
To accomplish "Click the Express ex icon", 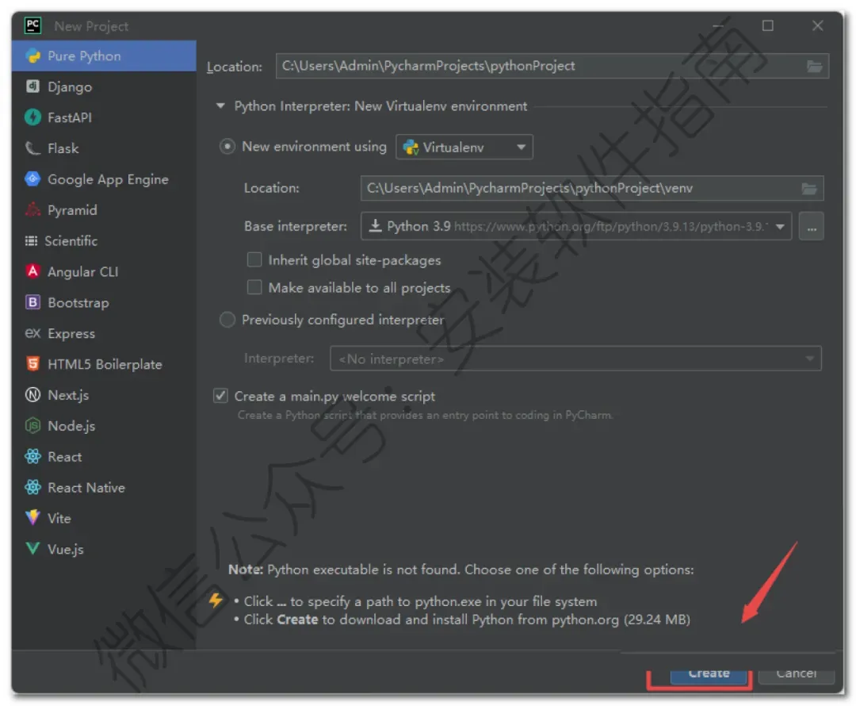I will point(33,333).
